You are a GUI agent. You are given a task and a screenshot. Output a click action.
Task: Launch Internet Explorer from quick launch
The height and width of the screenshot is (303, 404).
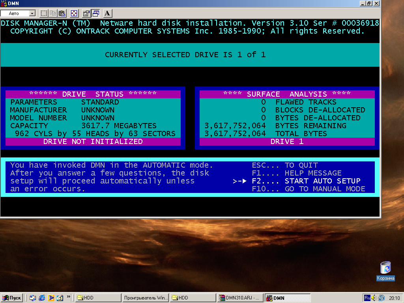(42, 298)
